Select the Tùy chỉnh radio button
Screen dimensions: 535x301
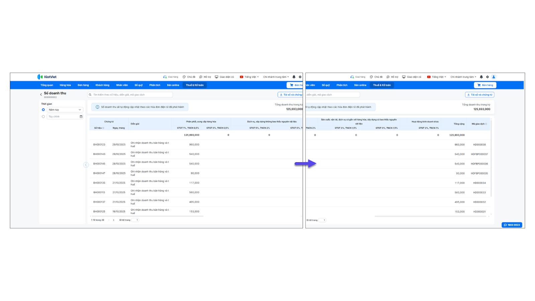pos(43,117)
